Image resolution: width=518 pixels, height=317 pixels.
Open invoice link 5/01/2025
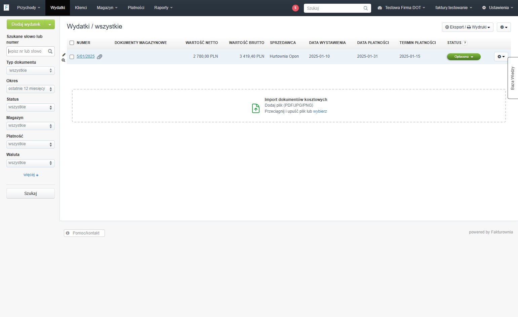click(86, 57)
